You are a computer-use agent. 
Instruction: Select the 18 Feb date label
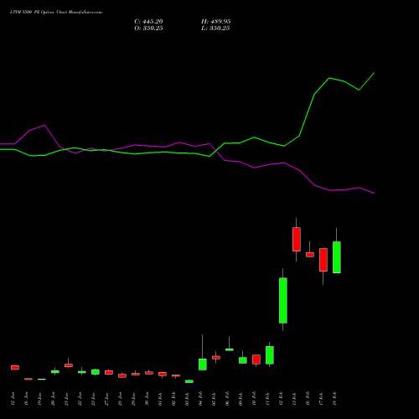[334, 399]
